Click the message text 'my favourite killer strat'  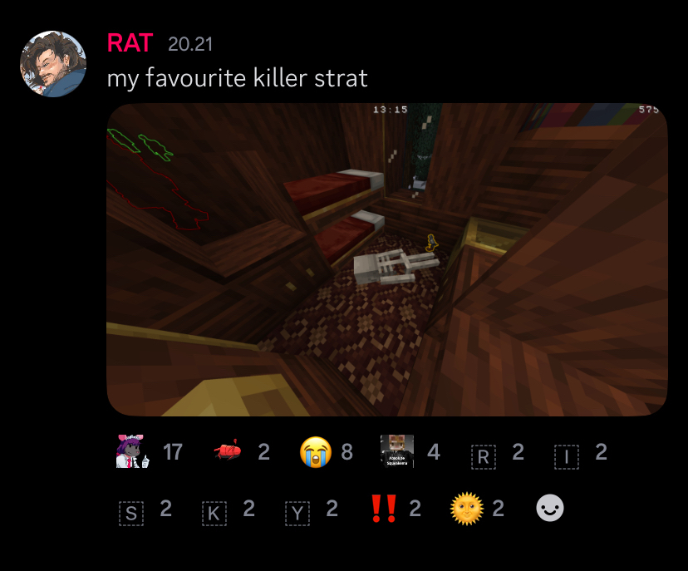tap(238, 78)
